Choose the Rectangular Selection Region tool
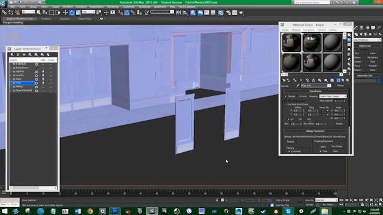The width and height of the screenshot is (383, 215). tap(51, 13)
